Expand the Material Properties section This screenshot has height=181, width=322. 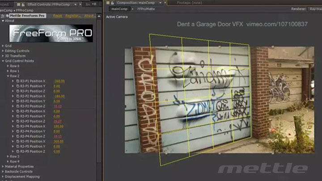(3, 166)
